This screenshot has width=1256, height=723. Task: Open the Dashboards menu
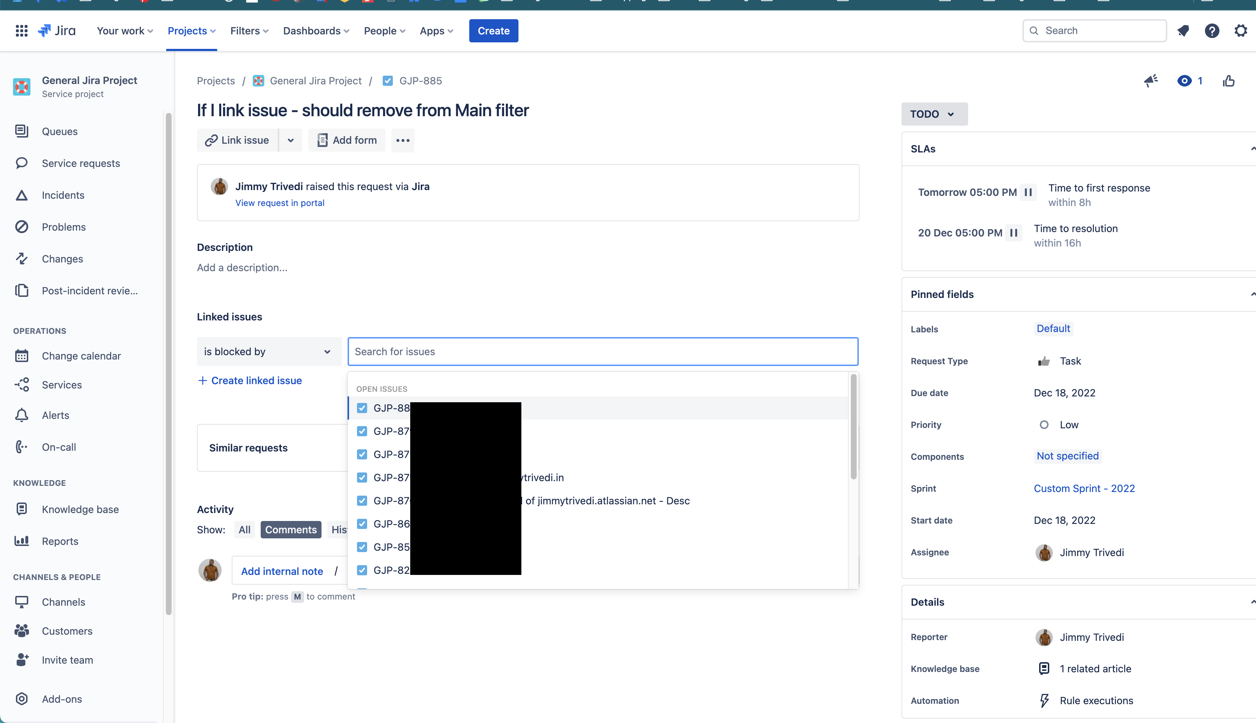pos(316,31)
